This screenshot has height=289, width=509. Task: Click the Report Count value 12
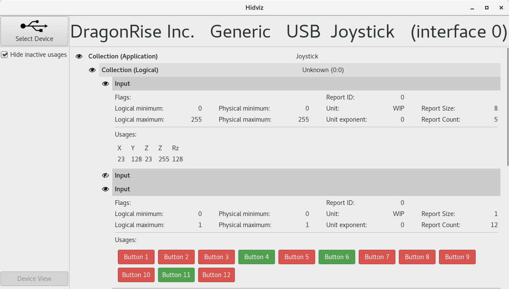coord(494,225)
